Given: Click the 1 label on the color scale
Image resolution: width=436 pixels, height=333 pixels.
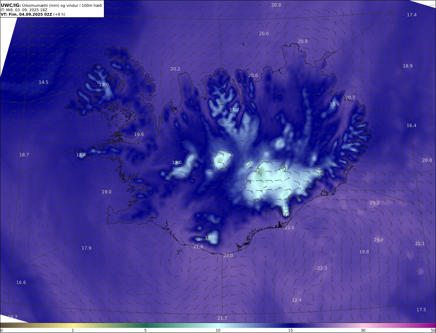Looking at the screenshot, I should click(73, 330).
